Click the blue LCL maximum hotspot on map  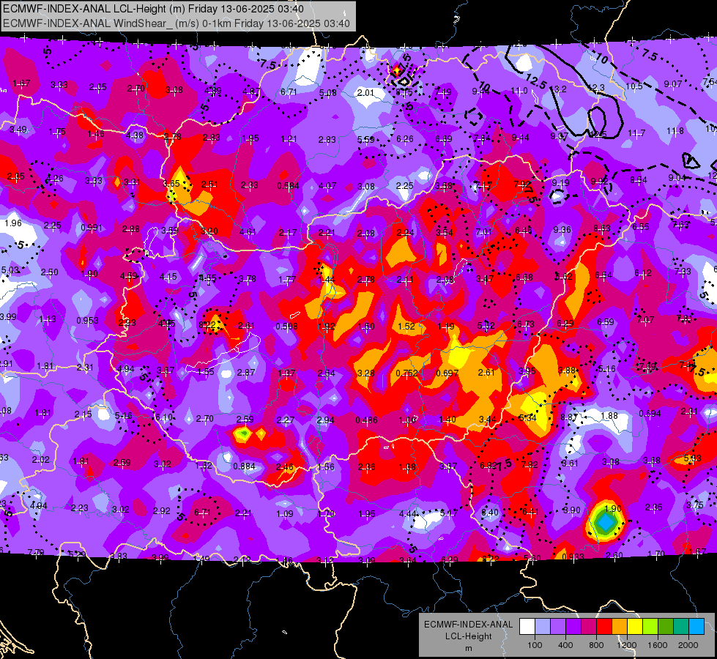click(x=606, y=521)
